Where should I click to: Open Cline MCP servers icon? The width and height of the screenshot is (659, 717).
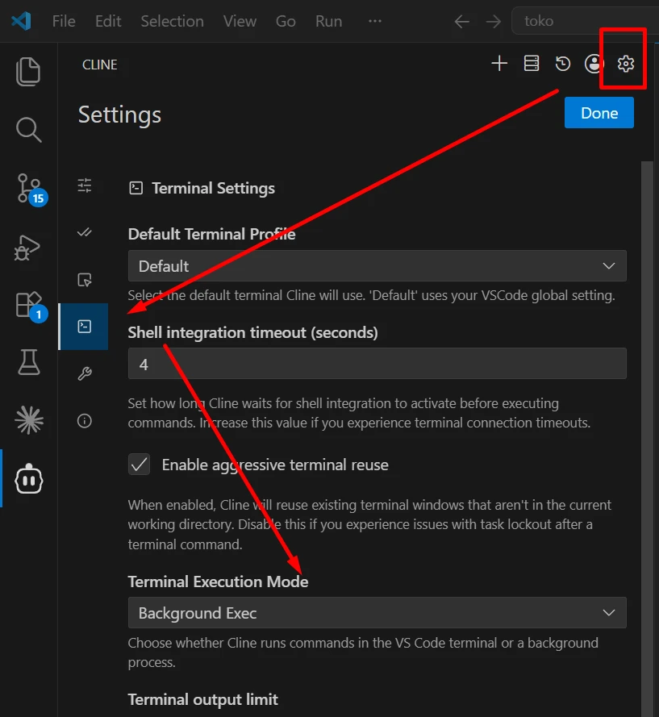(532, 63)
